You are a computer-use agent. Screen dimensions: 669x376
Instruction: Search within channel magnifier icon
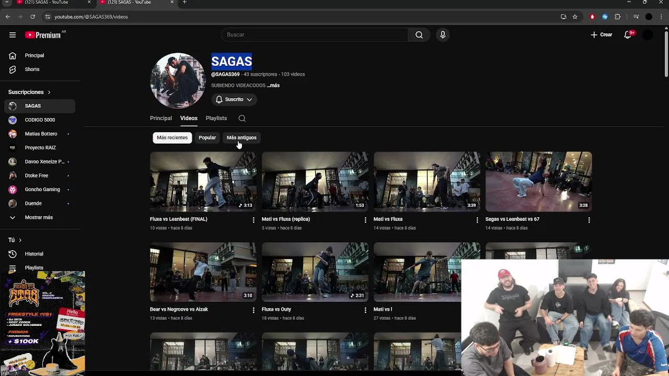(242, 118)
